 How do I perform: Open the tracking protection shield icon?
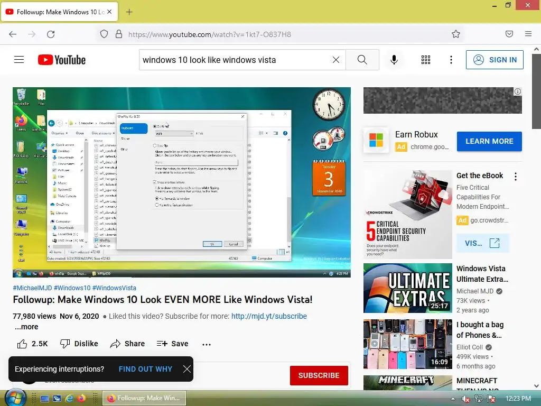click(x=104, y=34)
